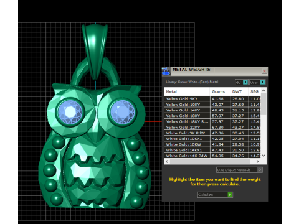Click the 54.05 grams value
The height and width of the screenshot is (224, 299).
pyautogui.click(x=217, y=156)
